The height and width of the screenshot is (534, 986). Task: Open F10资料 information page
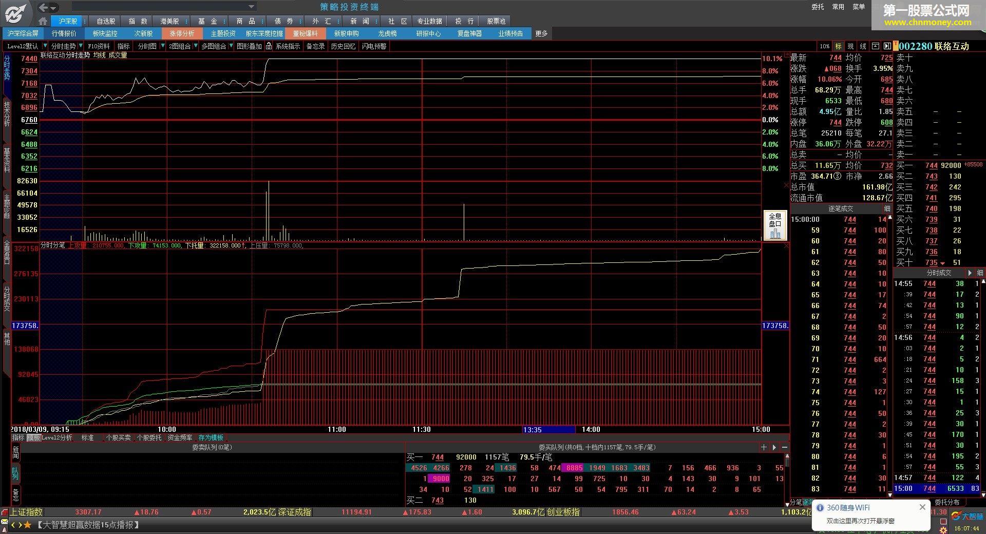tap(99, 46)
